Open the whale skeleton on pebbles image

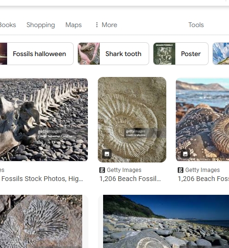pos(44,120)
